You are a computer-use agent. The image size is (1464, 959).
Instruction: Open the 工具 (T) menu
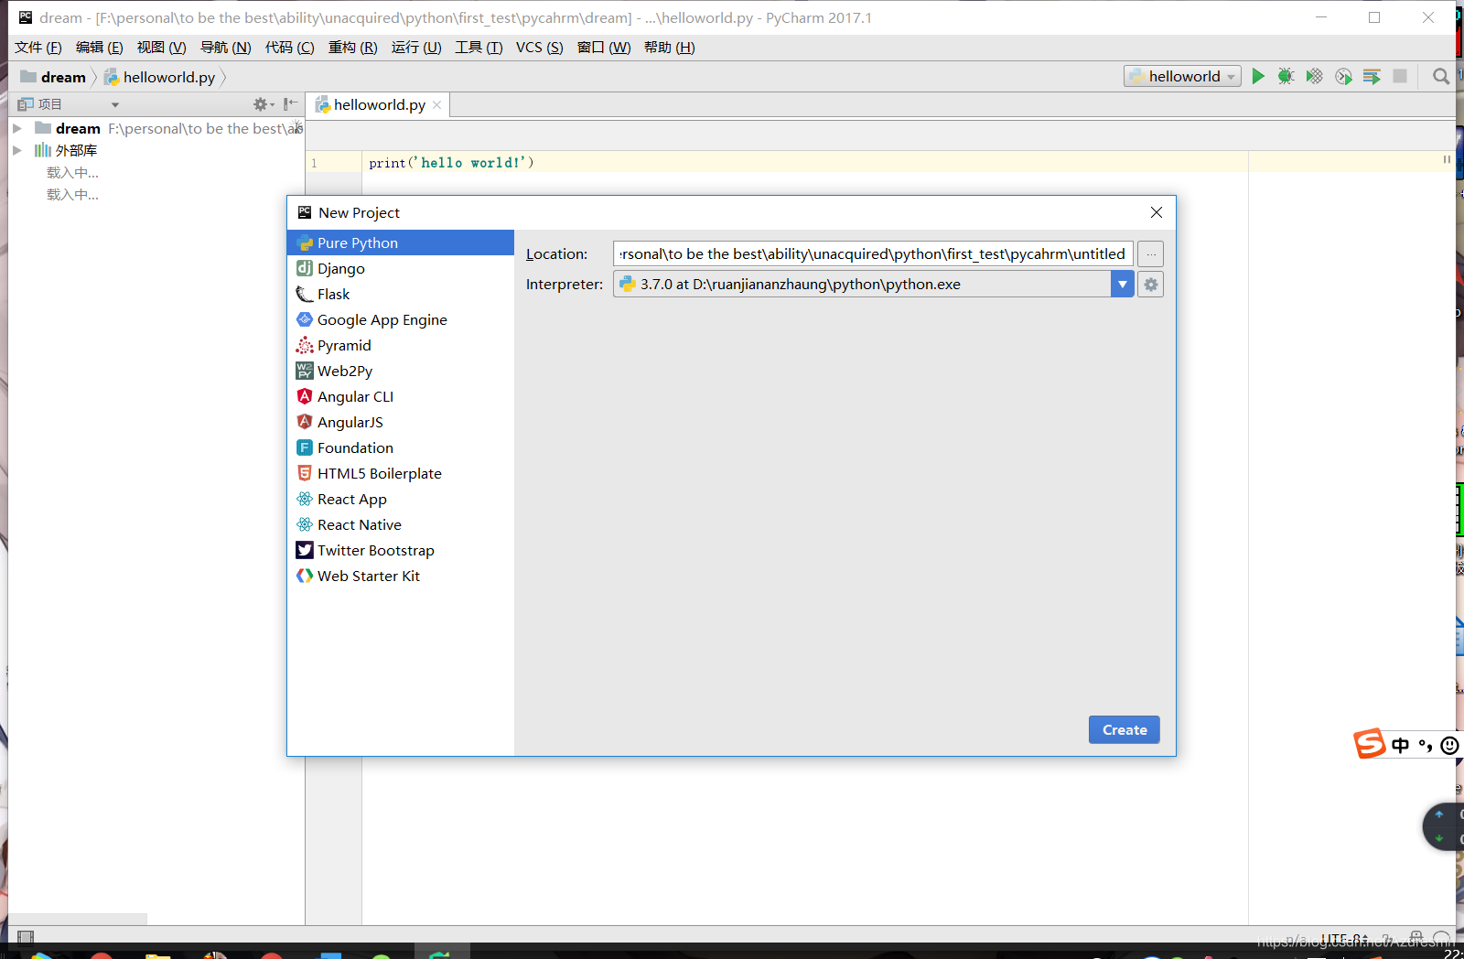tap(479, 48)
